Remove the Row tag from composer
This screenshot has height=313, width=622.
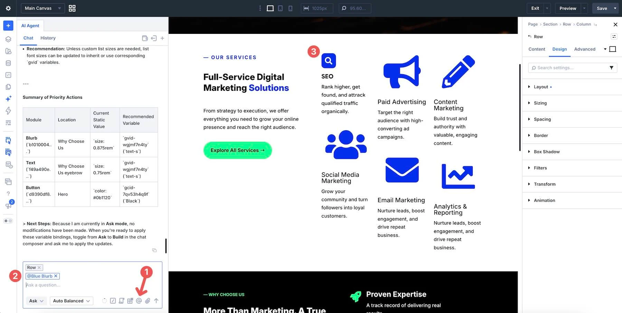[39, 267]
